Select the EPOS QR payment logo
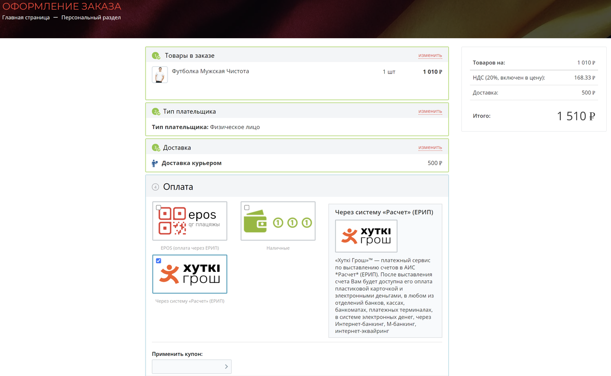Screen dimensions: 611x376 (x=190, y=221)
